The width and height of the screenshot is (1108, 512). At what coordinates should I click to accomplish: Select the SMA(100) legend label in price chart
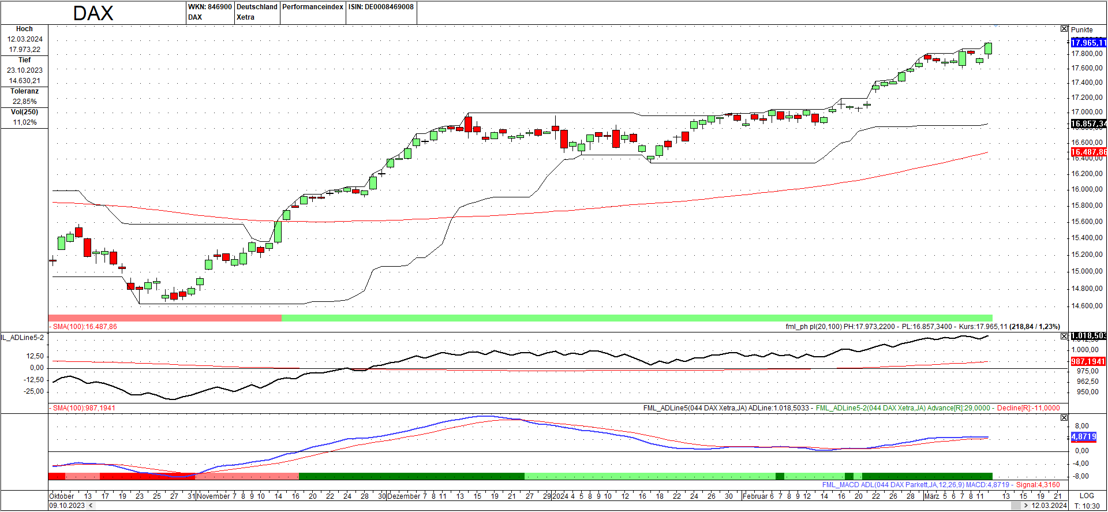point(84,327)
